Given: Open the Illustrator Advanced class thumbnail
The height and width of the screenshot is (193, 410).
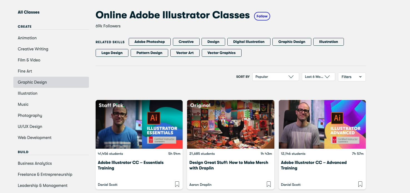Looking at the screenshot, I should [322, 124].
